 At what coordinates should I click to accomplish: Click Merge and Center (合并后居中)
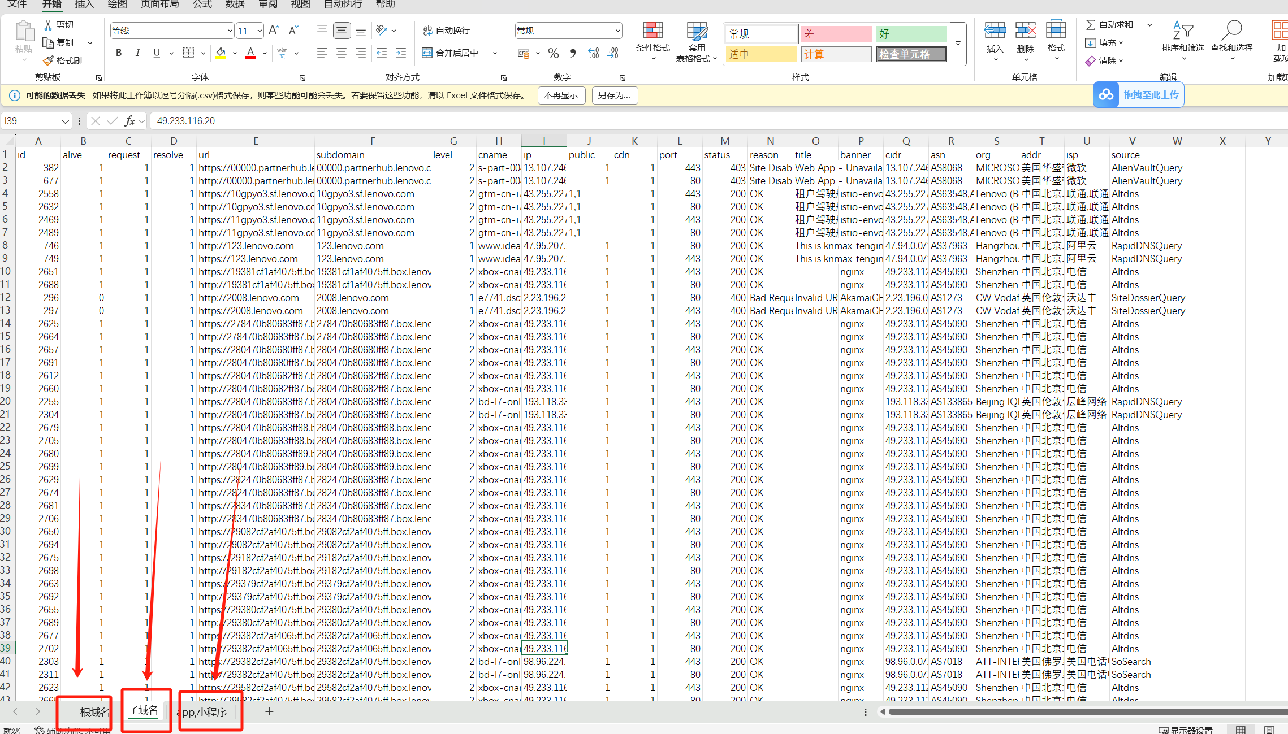pyautogui.click(x=451, y=53)
